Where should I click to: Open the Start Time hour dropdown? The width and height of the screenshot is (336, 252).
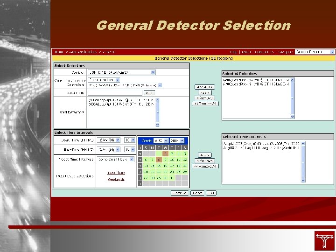(108, 140)
